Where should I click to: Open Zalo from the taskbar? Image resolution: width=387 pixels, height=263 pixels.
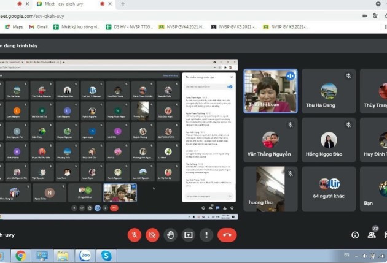tap(84, 256)
